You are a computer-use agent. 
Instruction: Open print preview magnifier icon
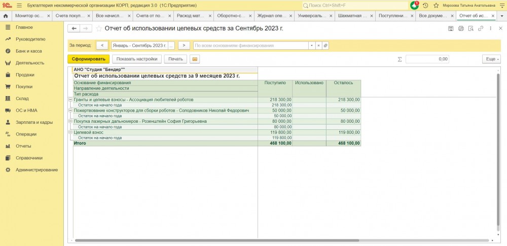(x=471, y=28)
